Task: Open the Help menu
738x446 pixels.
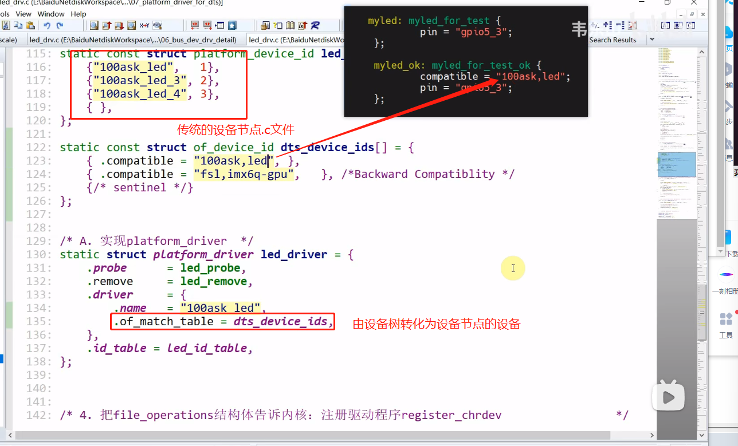Action: click(x=78, y=14)
